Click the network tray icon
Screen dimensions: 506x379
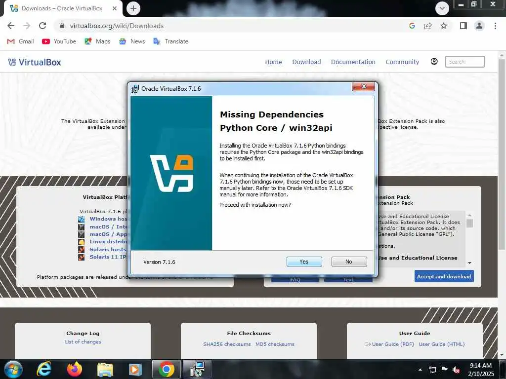432,370
